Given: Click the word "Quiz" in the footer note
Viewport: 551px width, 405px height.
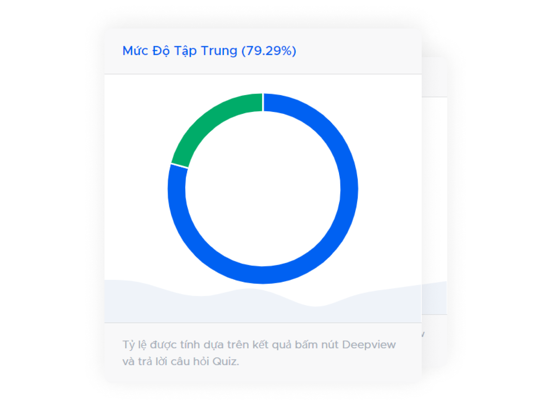Looking at the screenshot, I should (x=224, y=361).
